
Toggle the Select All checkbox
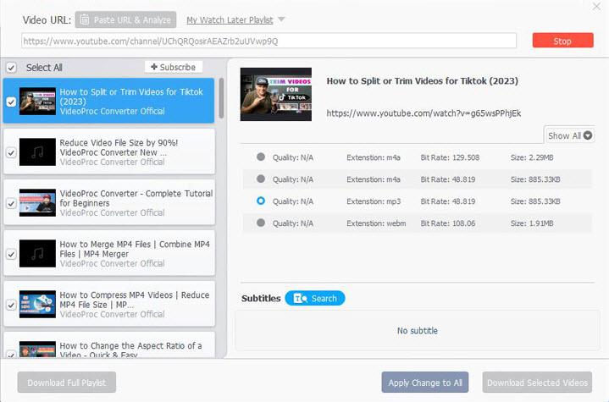[11, 68]
